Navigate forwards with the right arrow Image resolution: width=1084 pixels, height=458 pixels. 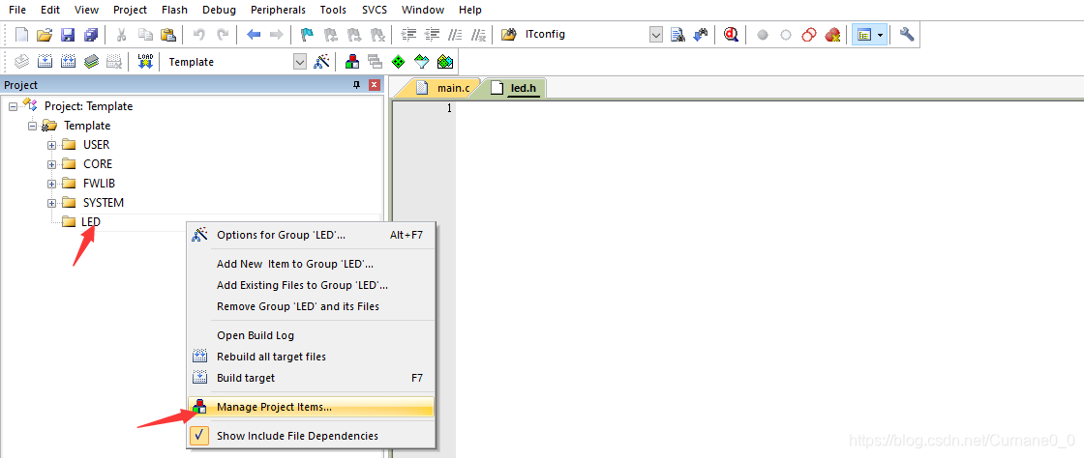(276, 35)
